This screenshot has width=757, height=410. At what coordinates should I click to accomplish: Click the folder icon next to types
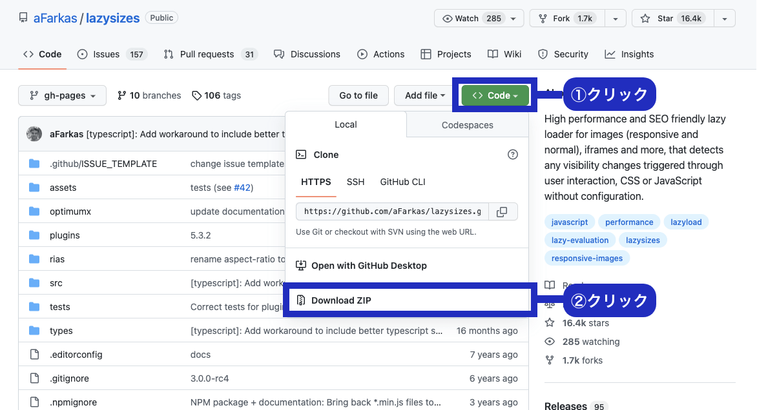34,331
